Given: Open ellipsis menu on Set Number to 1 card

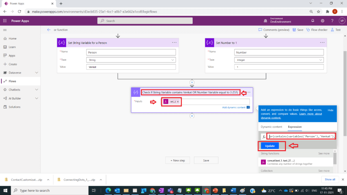Looking at the screenshot, I should (322, 42).
